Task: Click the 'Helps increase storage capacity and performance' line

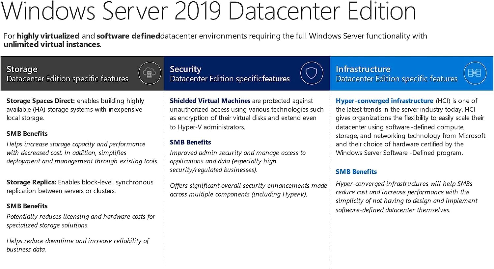Action: [x=76, y=144]
